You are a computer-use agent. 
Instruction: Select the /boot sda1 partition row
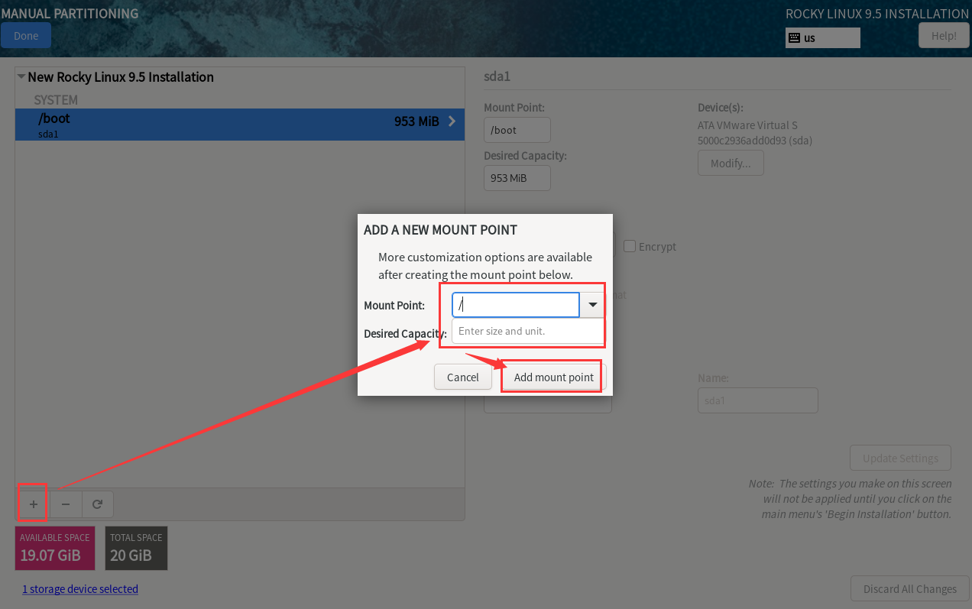coord(240,125)
